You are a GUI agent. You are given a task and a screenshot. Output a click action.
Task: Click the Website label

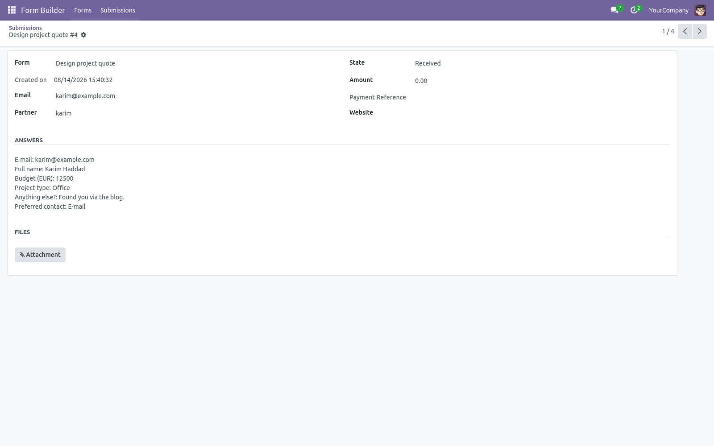pos(361,112)
